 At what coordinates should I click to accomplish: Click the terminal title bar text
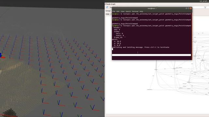(152, 8)
